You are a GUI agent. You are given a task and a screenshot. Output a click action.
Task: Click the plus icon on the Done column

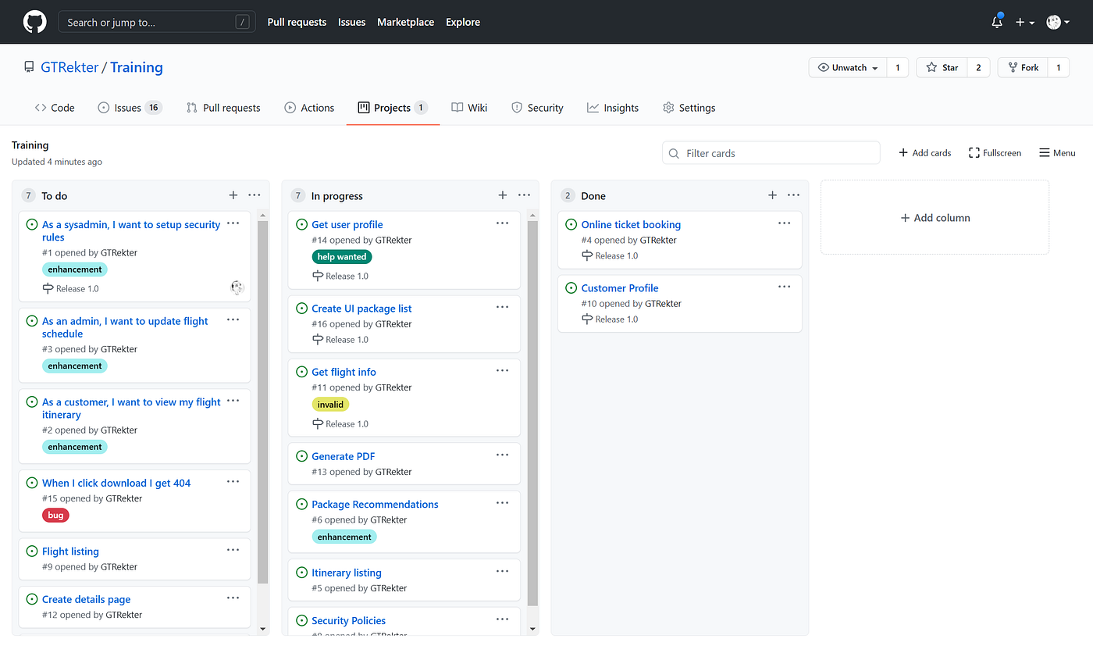coord(772,195)
